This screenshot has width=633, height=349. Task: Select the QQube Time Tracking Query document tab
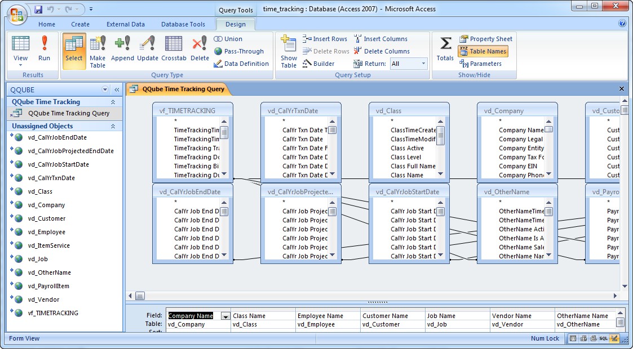(x=179, y=89)
